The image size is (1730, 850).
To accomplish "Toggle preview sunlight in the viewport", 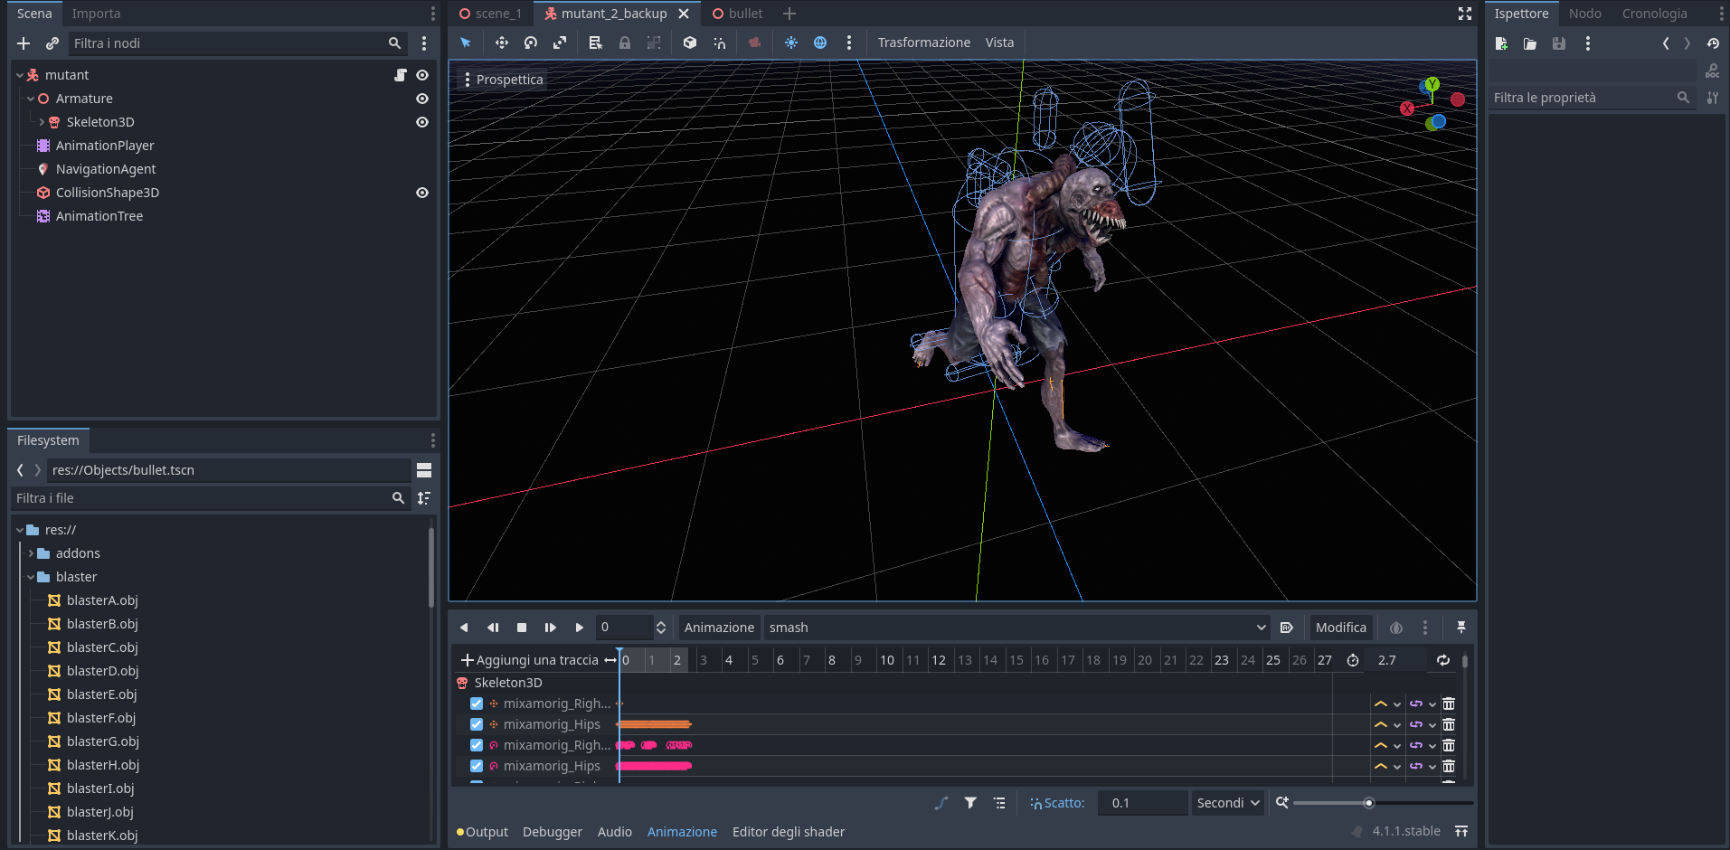I will [789, 42].
